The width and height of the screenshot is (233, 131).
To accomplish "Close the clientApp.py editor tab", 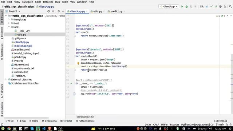I will pyautogui.click(x=87, y=11).
